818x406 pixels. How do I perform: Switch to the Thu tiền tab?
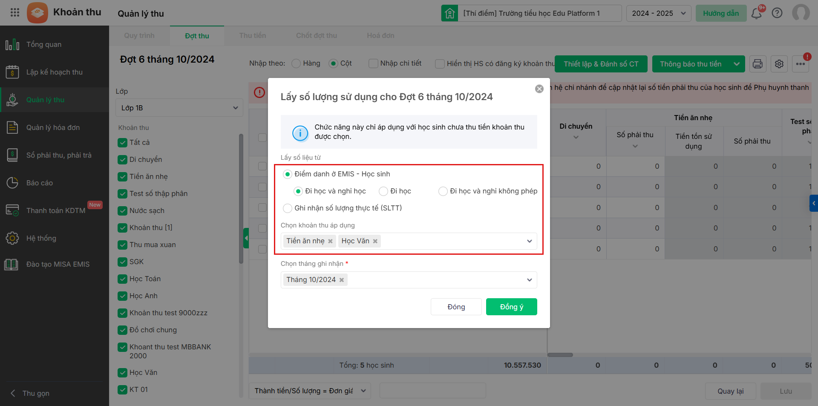click(x=253, y=36)
